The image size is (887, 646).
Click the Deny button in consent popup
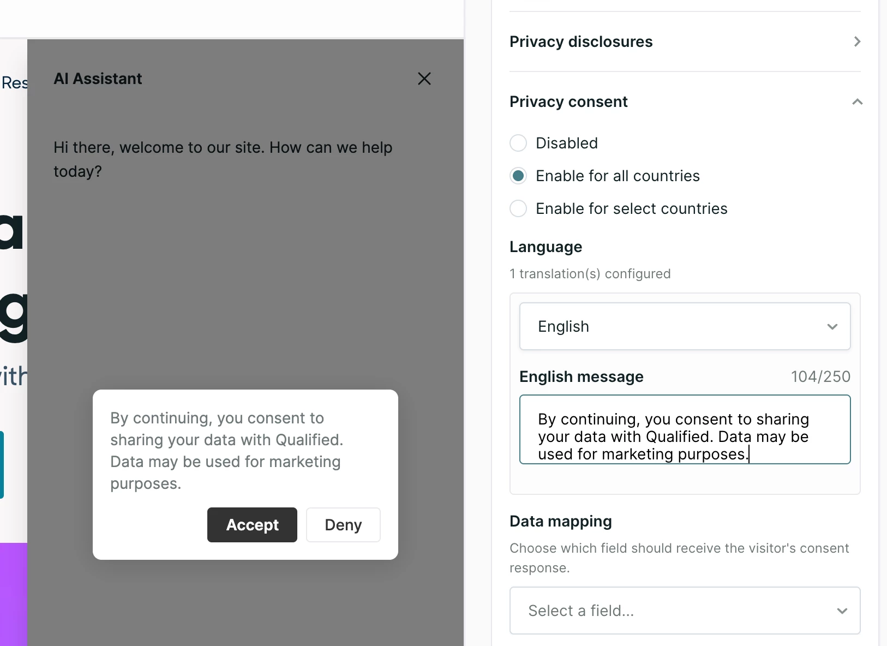point(343,525)
